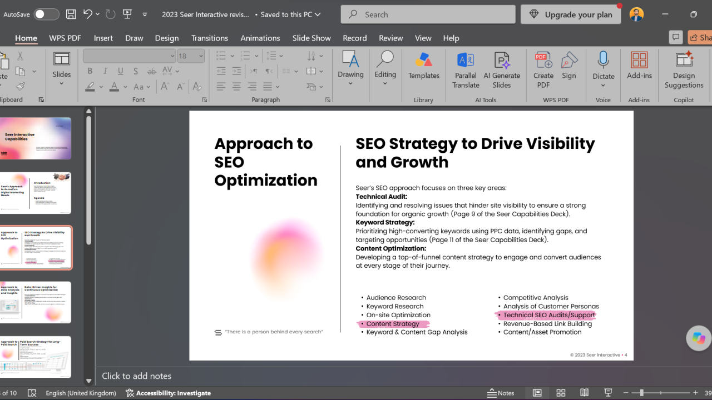Switch to Slide Sorter view
The width and height of the screenshot is (712, 400).
561,393
